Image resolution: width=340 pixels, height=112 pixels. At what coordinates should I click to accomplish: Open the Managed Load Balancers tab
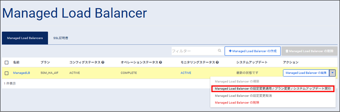[25, 38]
